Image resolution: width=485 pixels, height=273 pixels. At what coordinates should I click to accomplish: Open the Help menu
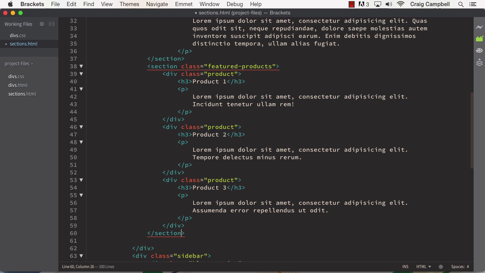256,4
